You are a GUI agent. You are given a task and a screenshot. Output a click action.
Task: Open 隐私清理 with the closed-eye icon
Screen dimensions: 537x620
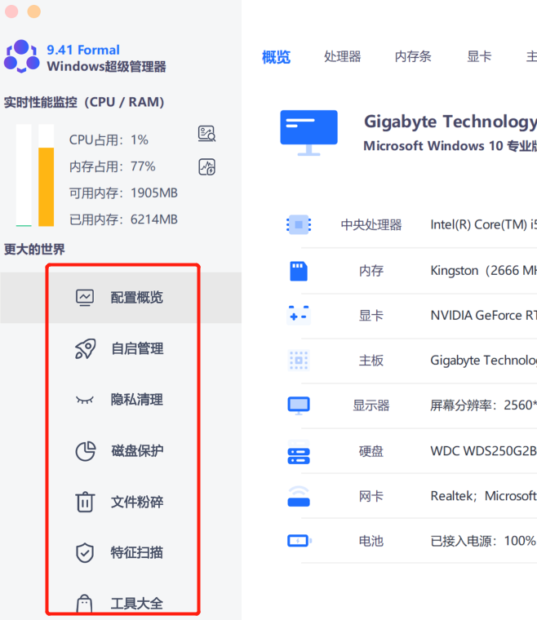click(x=85, y=400)
